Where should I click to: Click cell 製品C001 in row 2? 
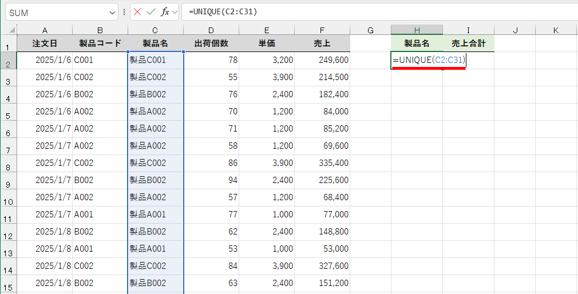(x=156, y=60)
